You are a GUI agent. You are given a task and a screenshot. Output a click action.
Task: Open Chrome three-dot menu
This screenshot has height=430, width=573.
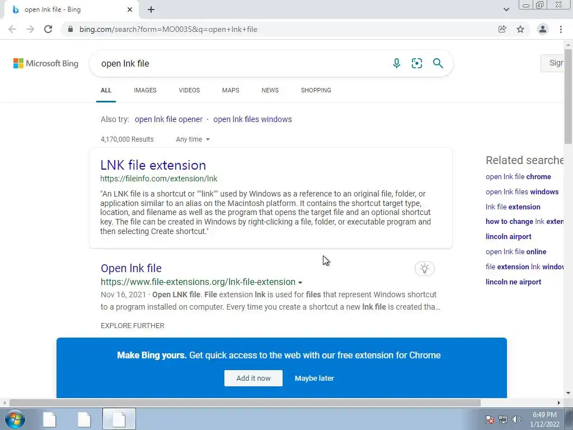561,29
